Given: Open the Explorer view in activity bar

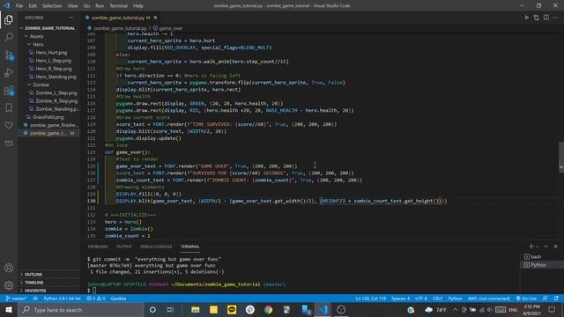Looking at the screenshot, I should point(9,19).
